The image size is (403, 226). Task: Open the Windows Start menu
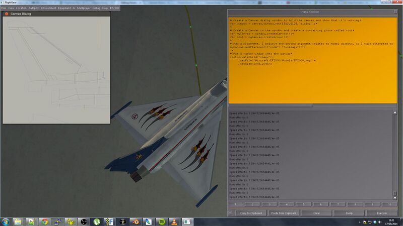point(6,221)
